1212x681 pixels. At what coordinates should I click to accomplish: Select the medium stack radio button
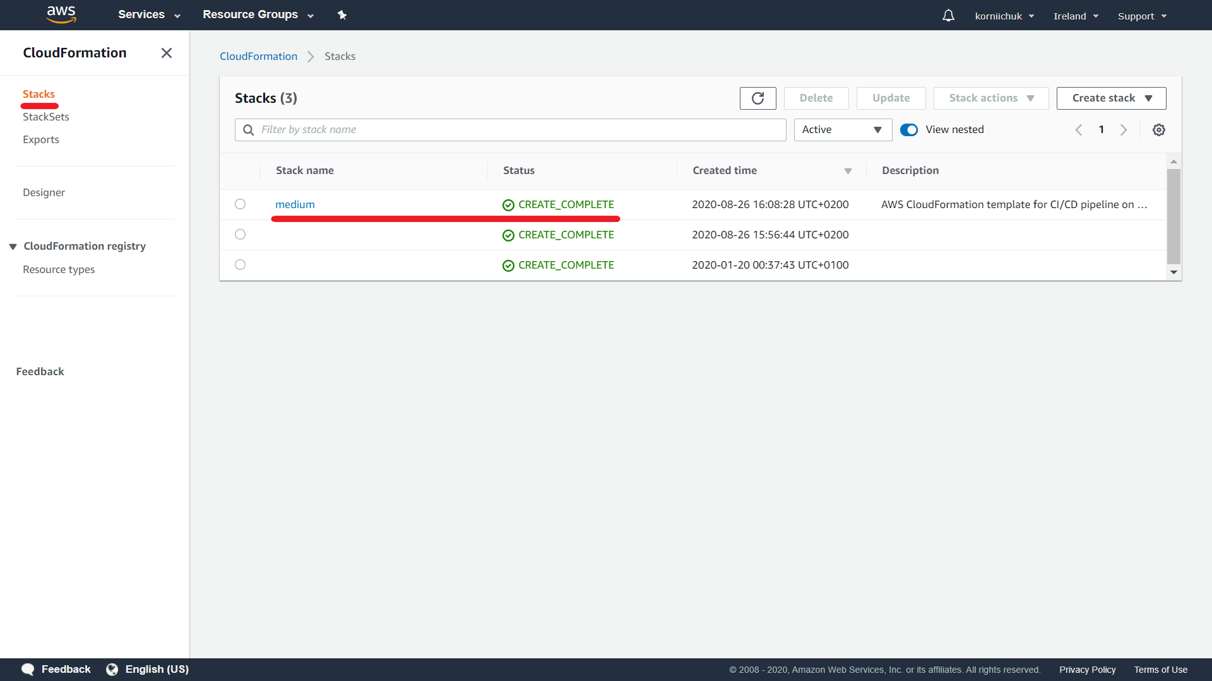click(240, 204)
